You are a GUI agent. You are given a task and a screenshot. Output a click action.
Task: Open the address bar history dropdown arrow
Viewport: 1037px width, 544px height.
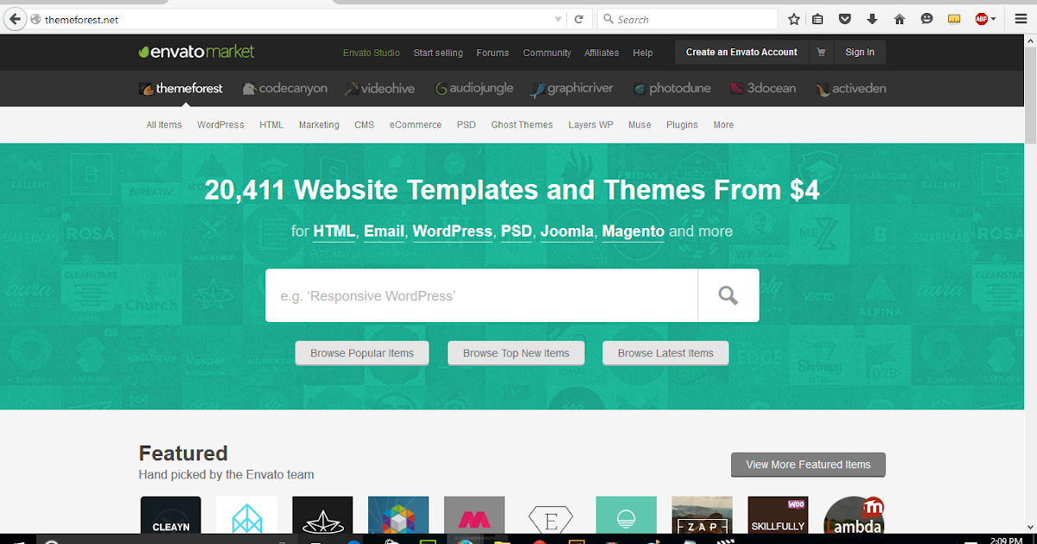(x=557, y=19)
